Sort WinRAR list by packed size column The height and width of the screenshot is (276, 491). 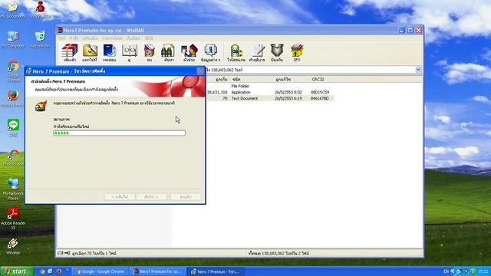coord(222,80)
